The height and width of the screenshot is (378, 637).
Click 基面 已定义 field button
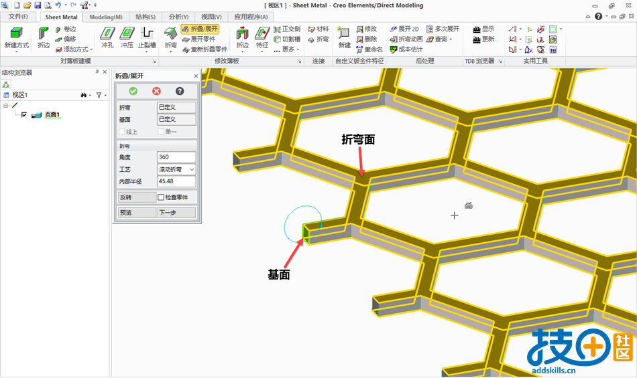[x=176, y=120]
